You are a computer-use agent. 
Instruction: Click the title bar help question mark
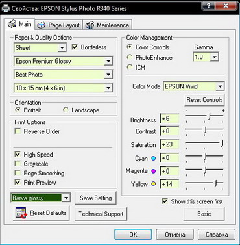[x=208, y=6]
